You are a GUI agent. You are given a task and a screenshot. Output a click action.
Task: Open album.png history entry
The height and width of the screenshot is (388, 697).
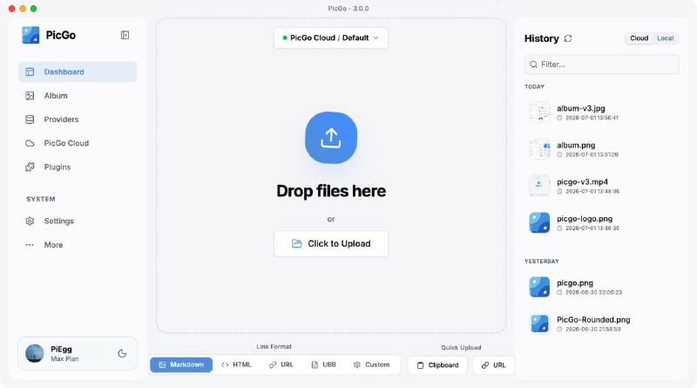[x=601, y=149]
